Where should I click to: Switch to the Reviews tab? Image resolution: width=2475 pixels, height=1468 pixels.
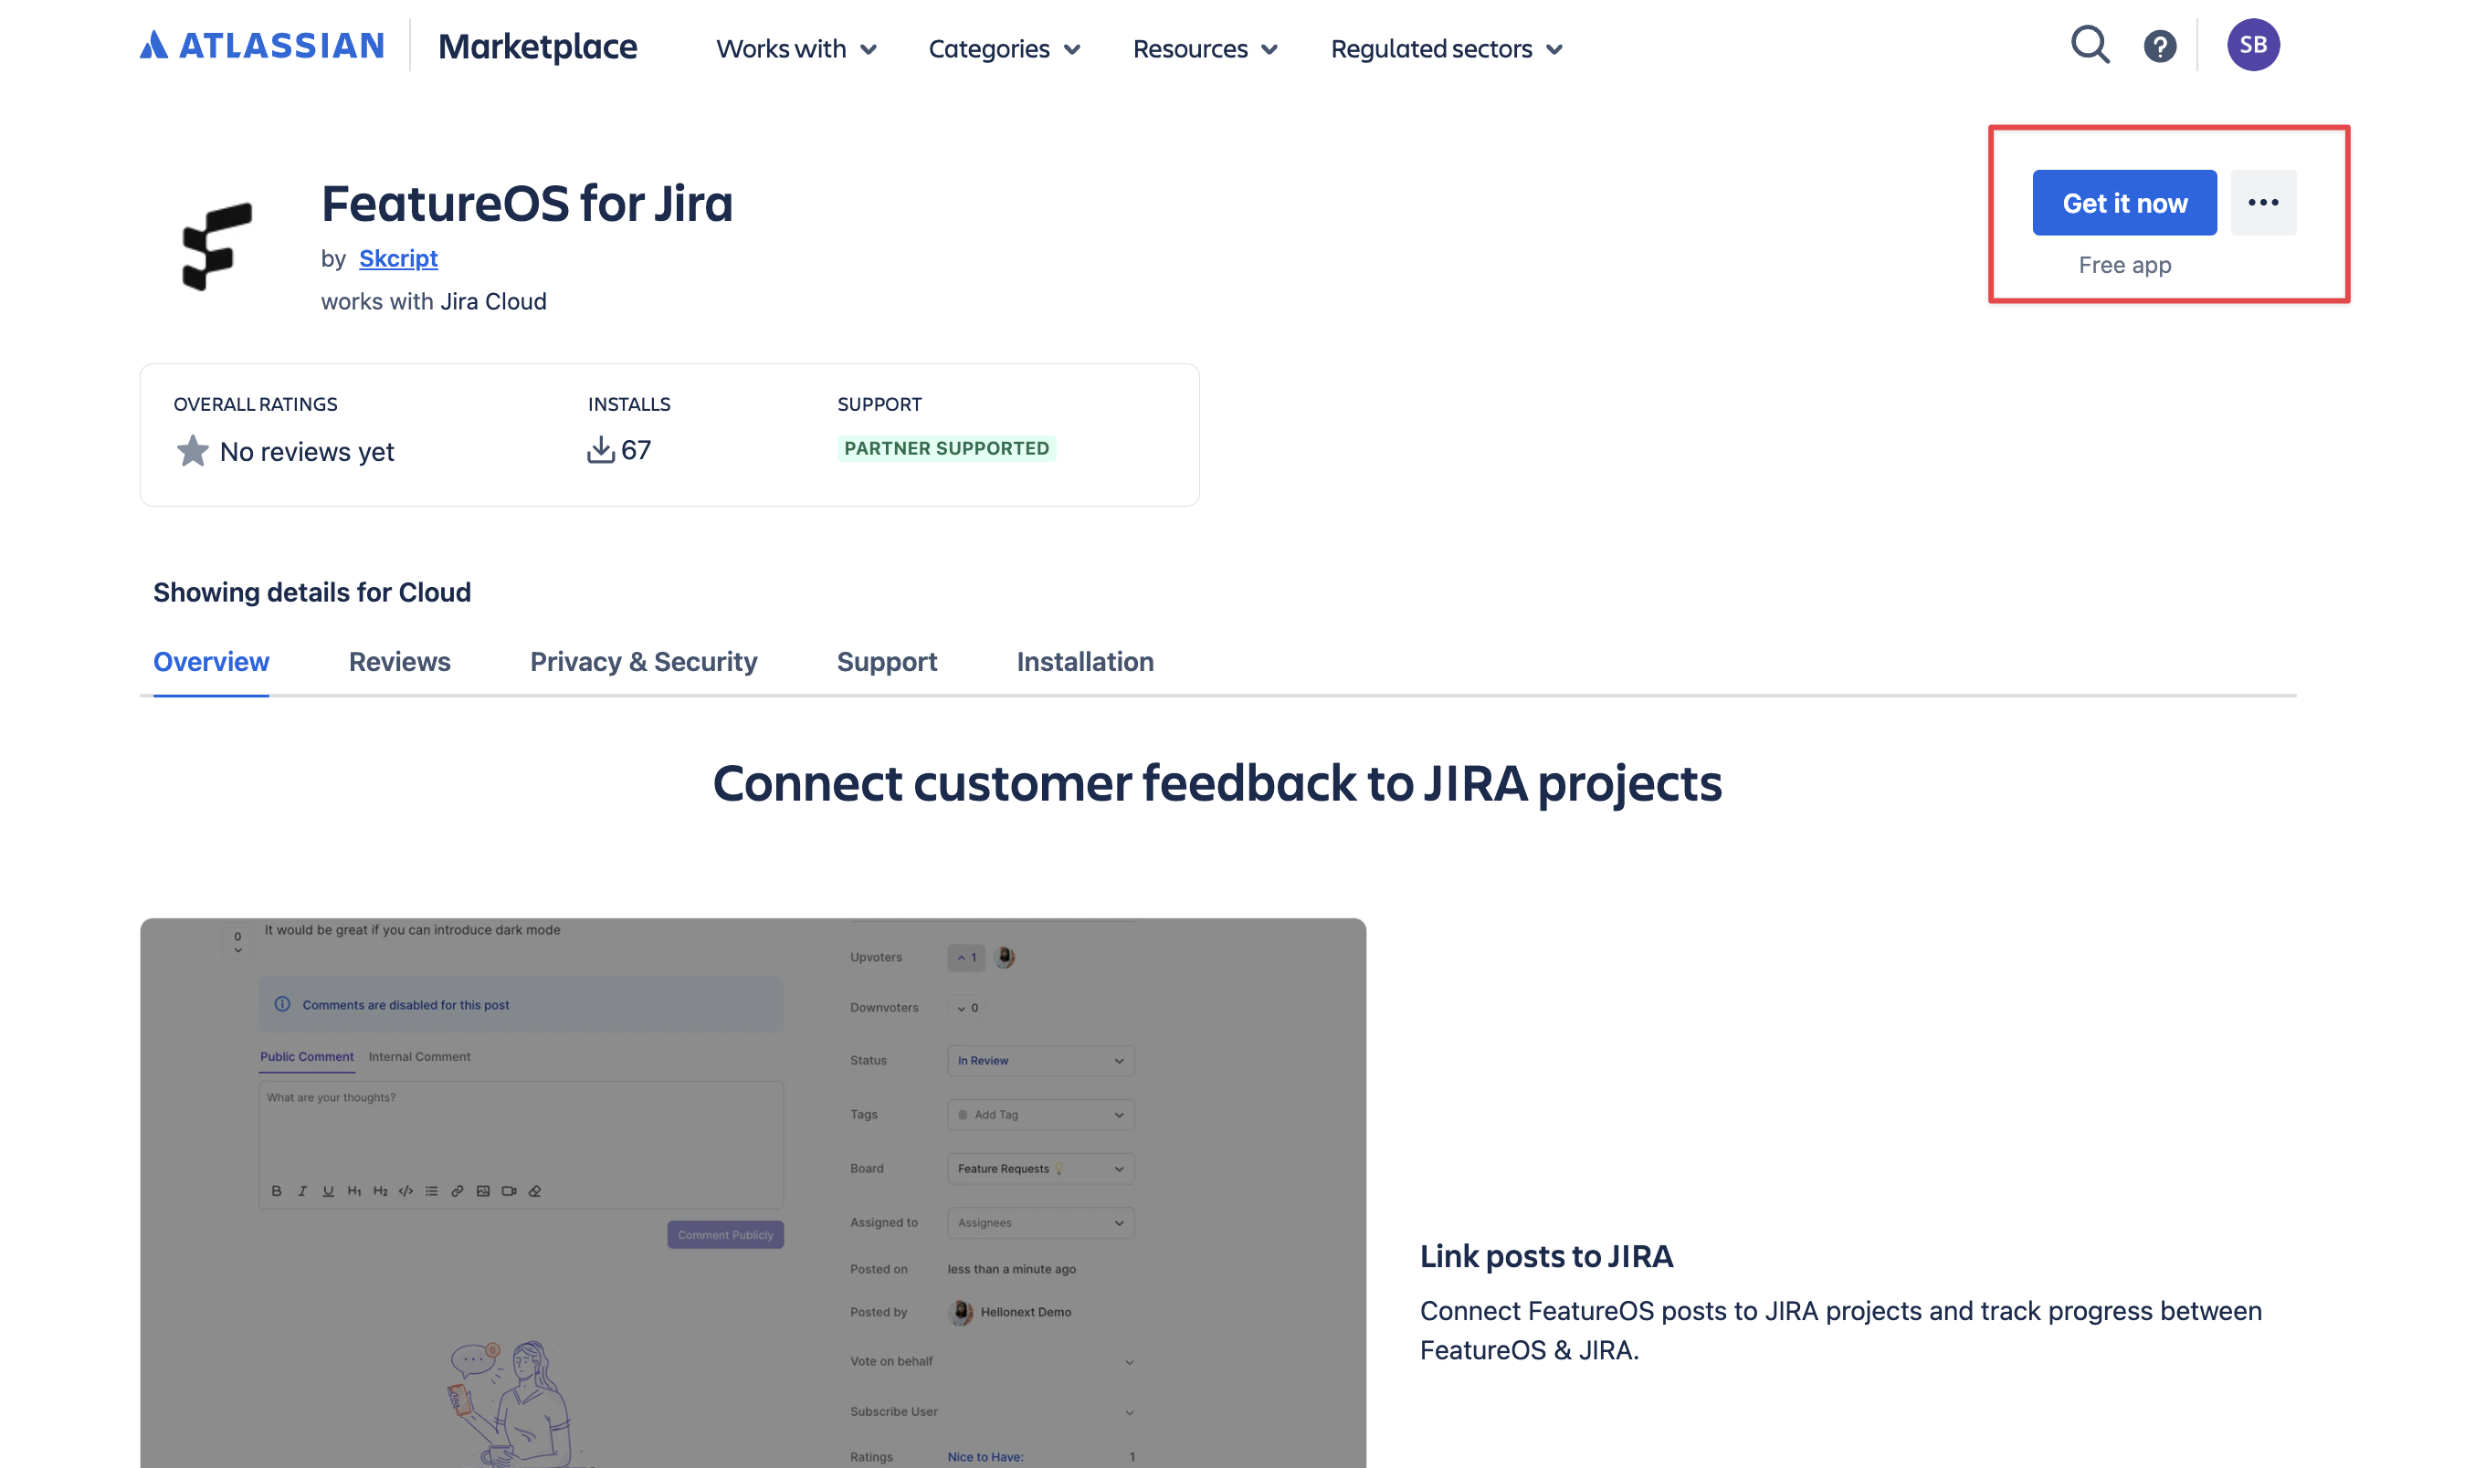[399, 661]
